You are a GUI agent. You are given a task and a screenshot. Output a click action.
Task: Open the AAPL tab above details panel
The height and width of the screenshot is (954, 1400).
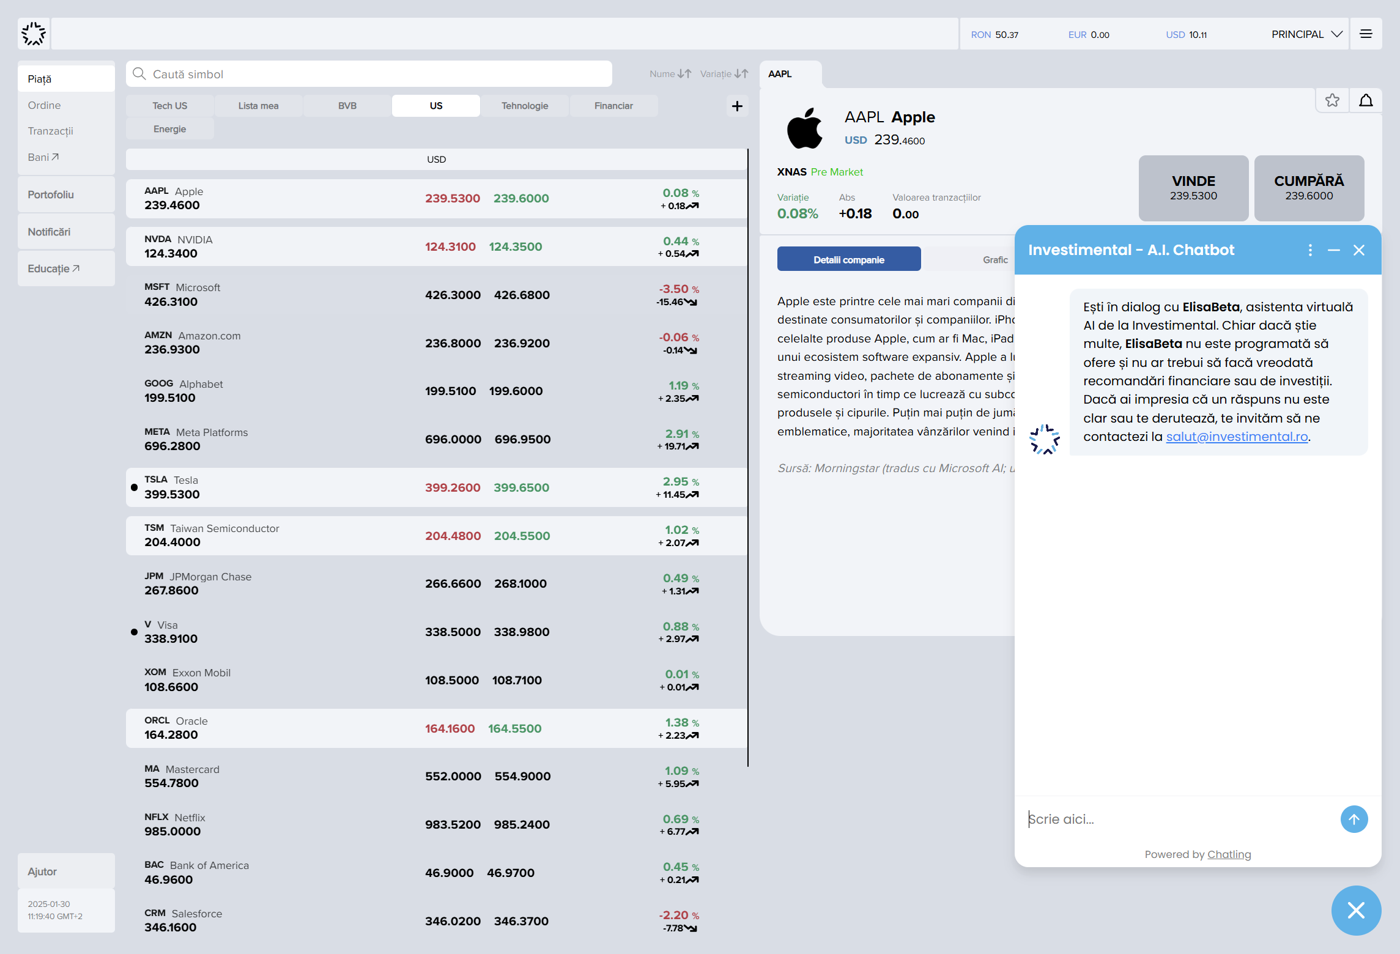[790, 74]
